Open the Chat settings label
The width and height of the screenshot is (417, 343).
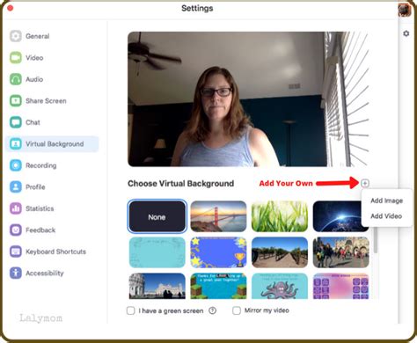click(x=33, y=122)
